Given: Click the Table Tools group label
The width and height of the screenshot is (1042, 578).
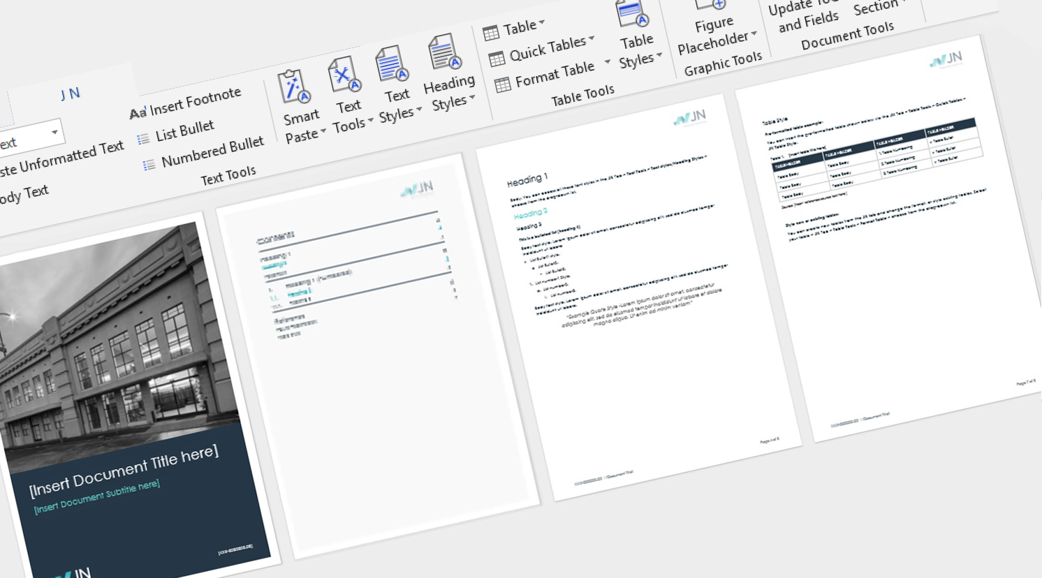Looking at the screenshot, I should coord(582,96).
